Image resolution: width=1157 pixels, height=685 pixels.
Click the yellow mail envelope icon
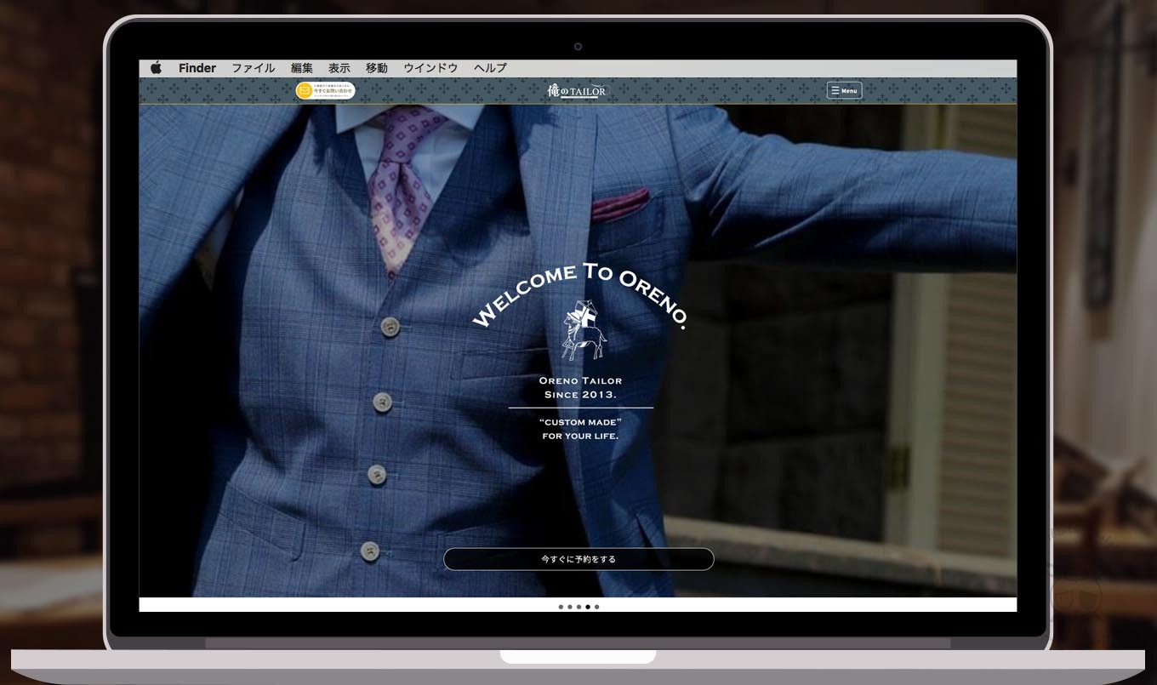pos(304,90)
